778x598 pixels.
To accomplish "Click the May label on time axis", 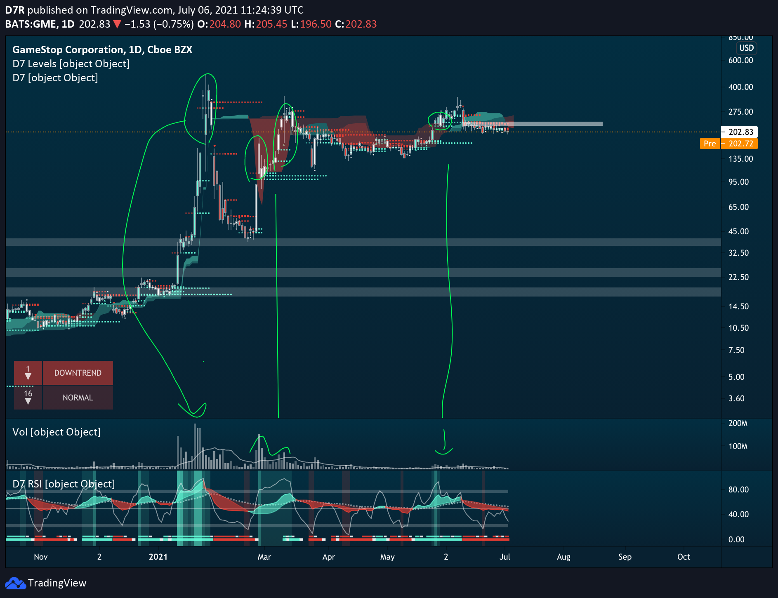I will pyautogui.click(x=387, y=557).
